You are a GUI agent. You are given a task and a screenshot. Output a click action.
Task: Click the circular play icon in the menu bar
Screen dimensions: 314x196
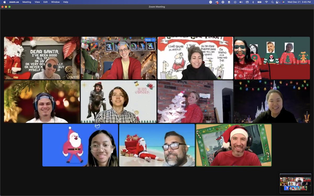235,2
